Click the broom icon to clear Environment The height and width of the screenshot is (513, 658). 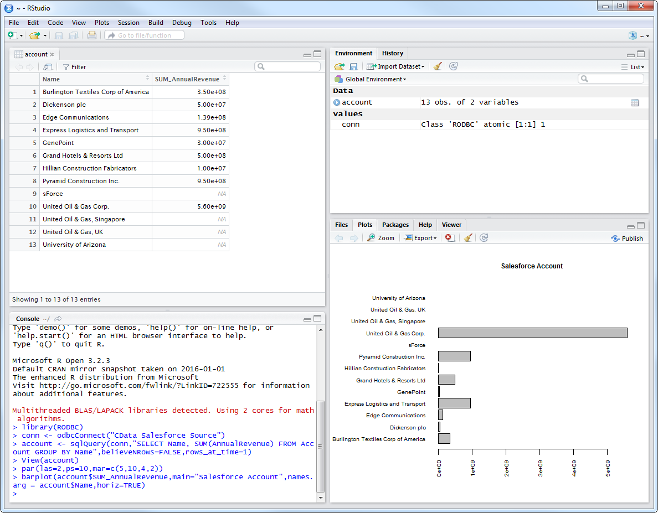point(438,66)
